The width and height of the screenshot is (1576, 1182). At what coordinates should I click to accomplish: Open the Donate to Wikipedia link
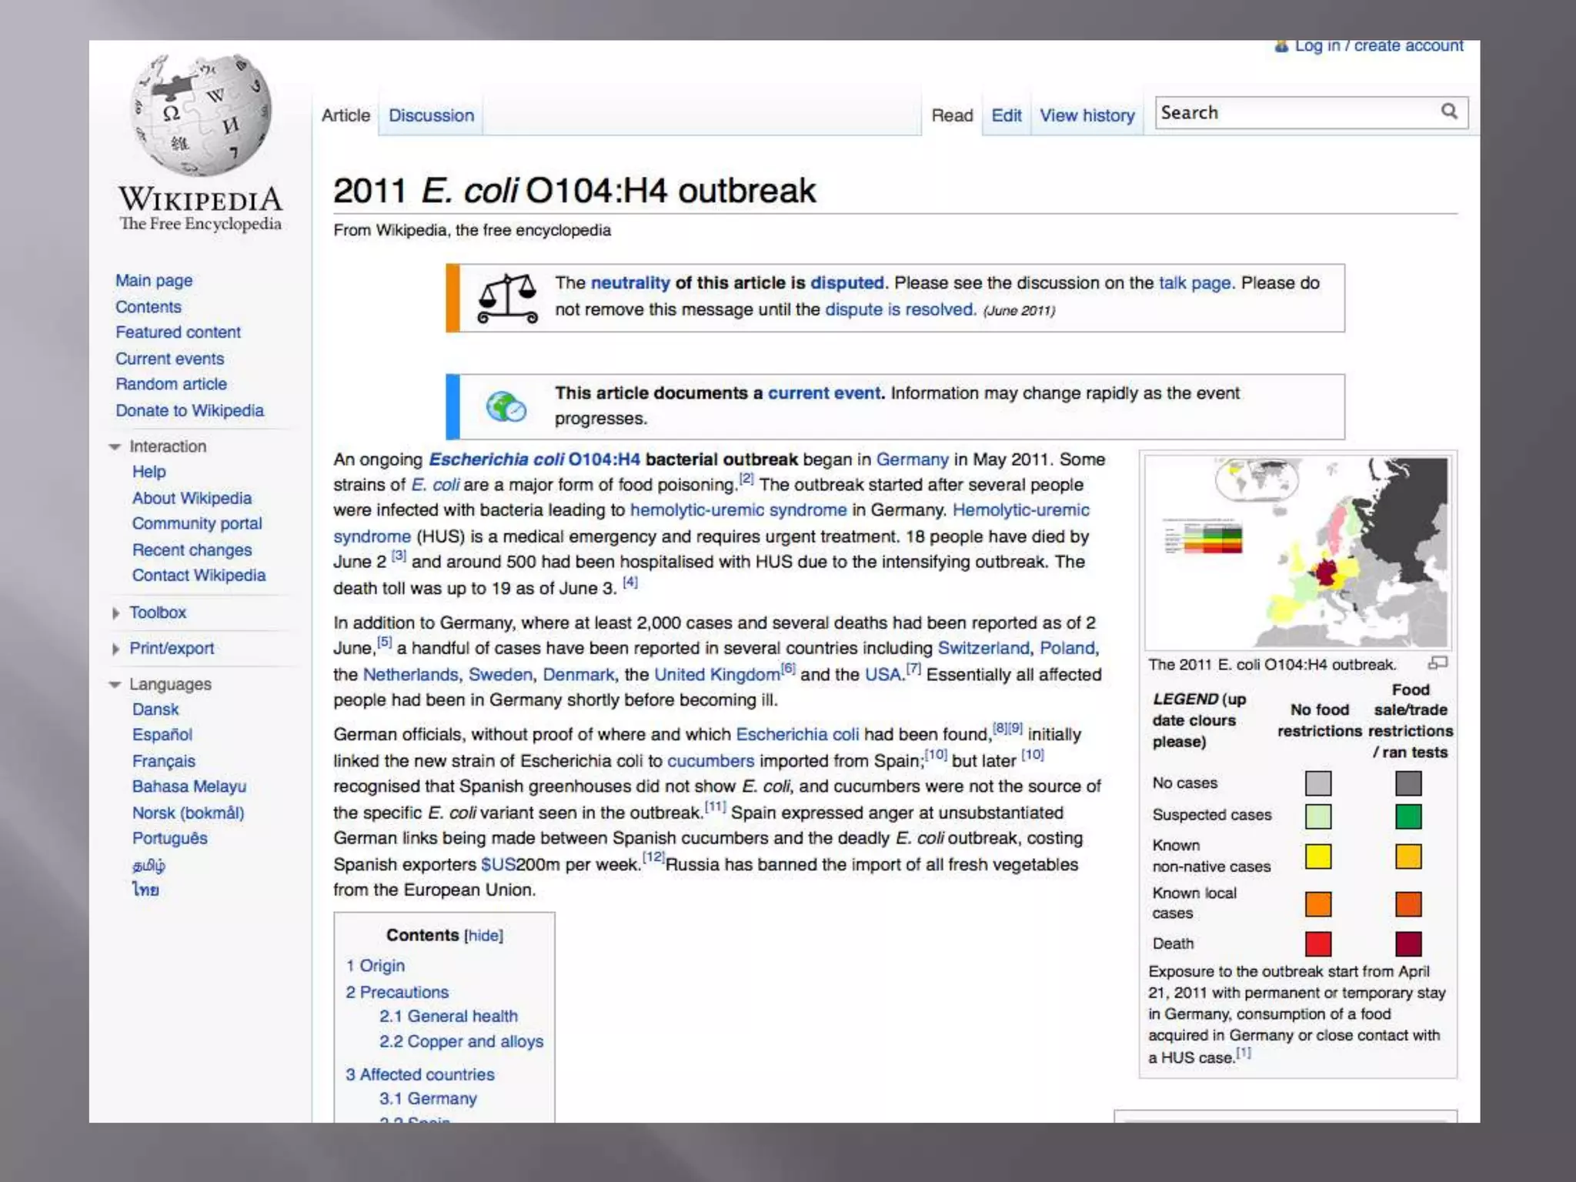click(x=189, y=411)
